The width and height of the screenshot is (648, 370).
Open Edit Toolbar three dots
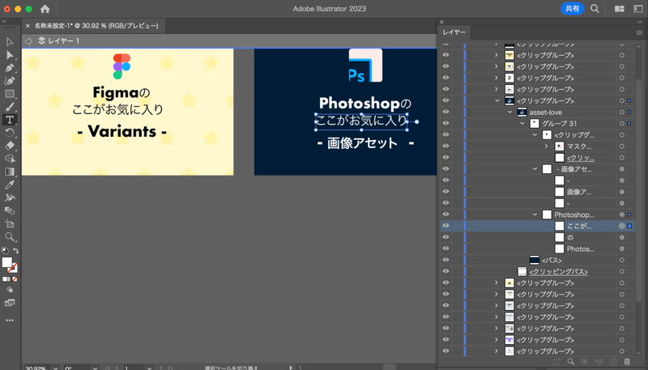[x=10, y=320]
